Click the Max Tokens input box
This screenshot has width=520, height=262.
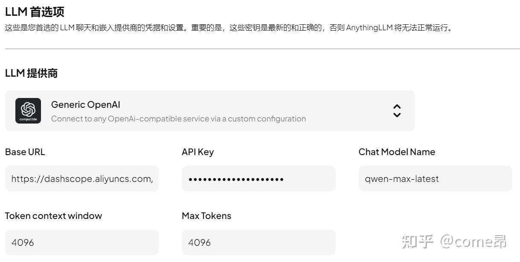pos(258,242)
